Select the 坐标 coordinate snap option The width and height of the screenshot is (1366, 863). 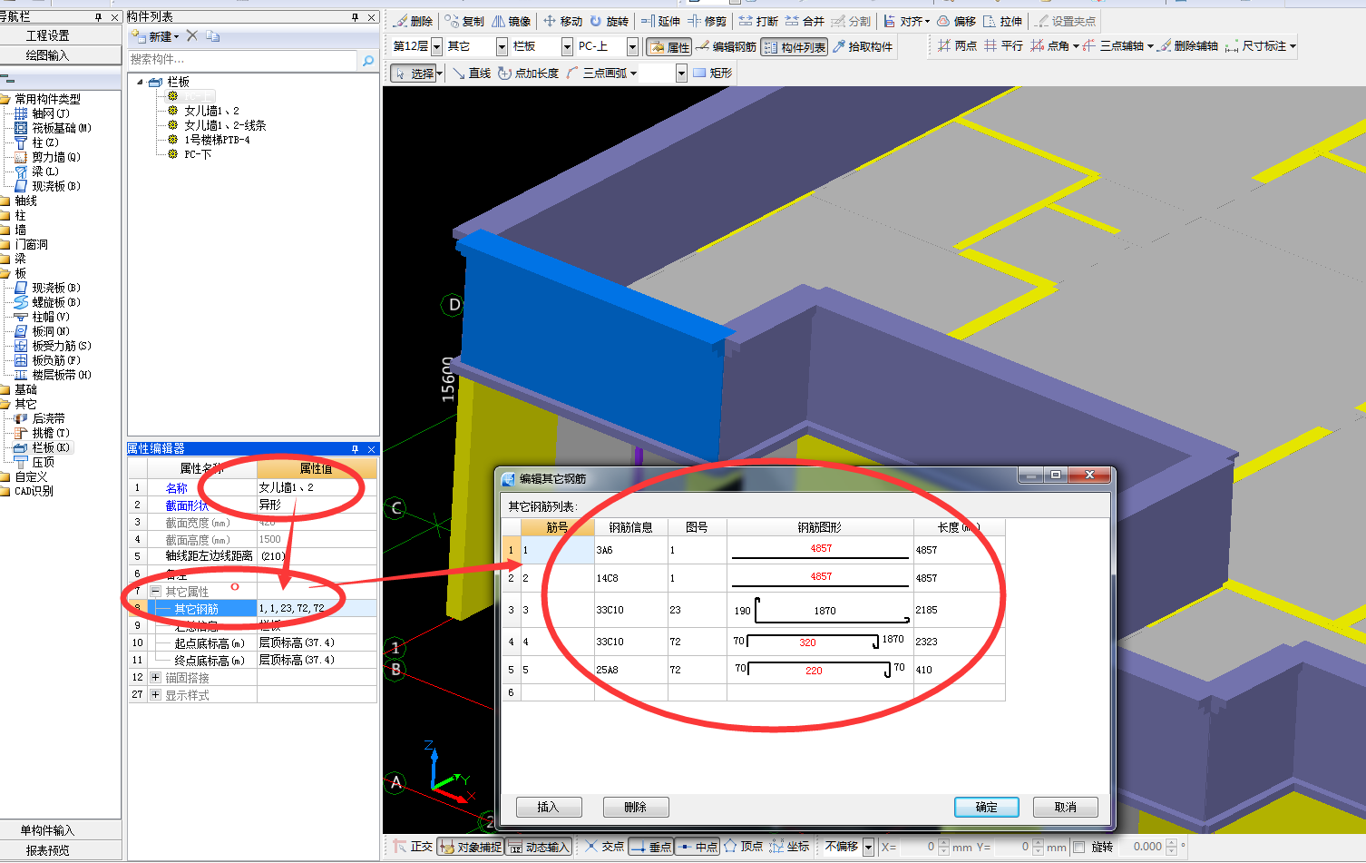(x=790, y=847)
